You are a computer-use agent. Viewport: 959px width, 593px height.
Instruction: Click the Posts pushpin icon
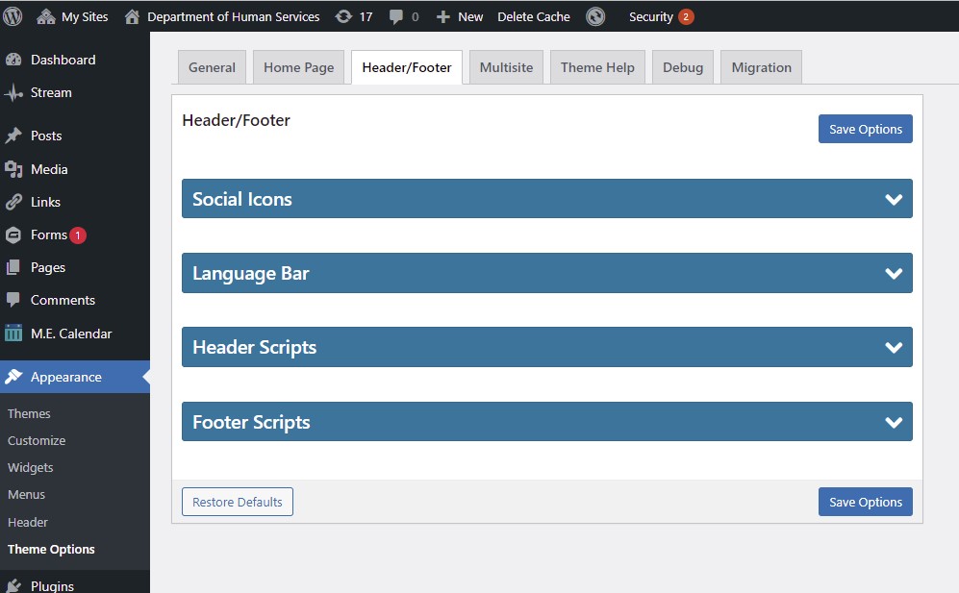13,136
